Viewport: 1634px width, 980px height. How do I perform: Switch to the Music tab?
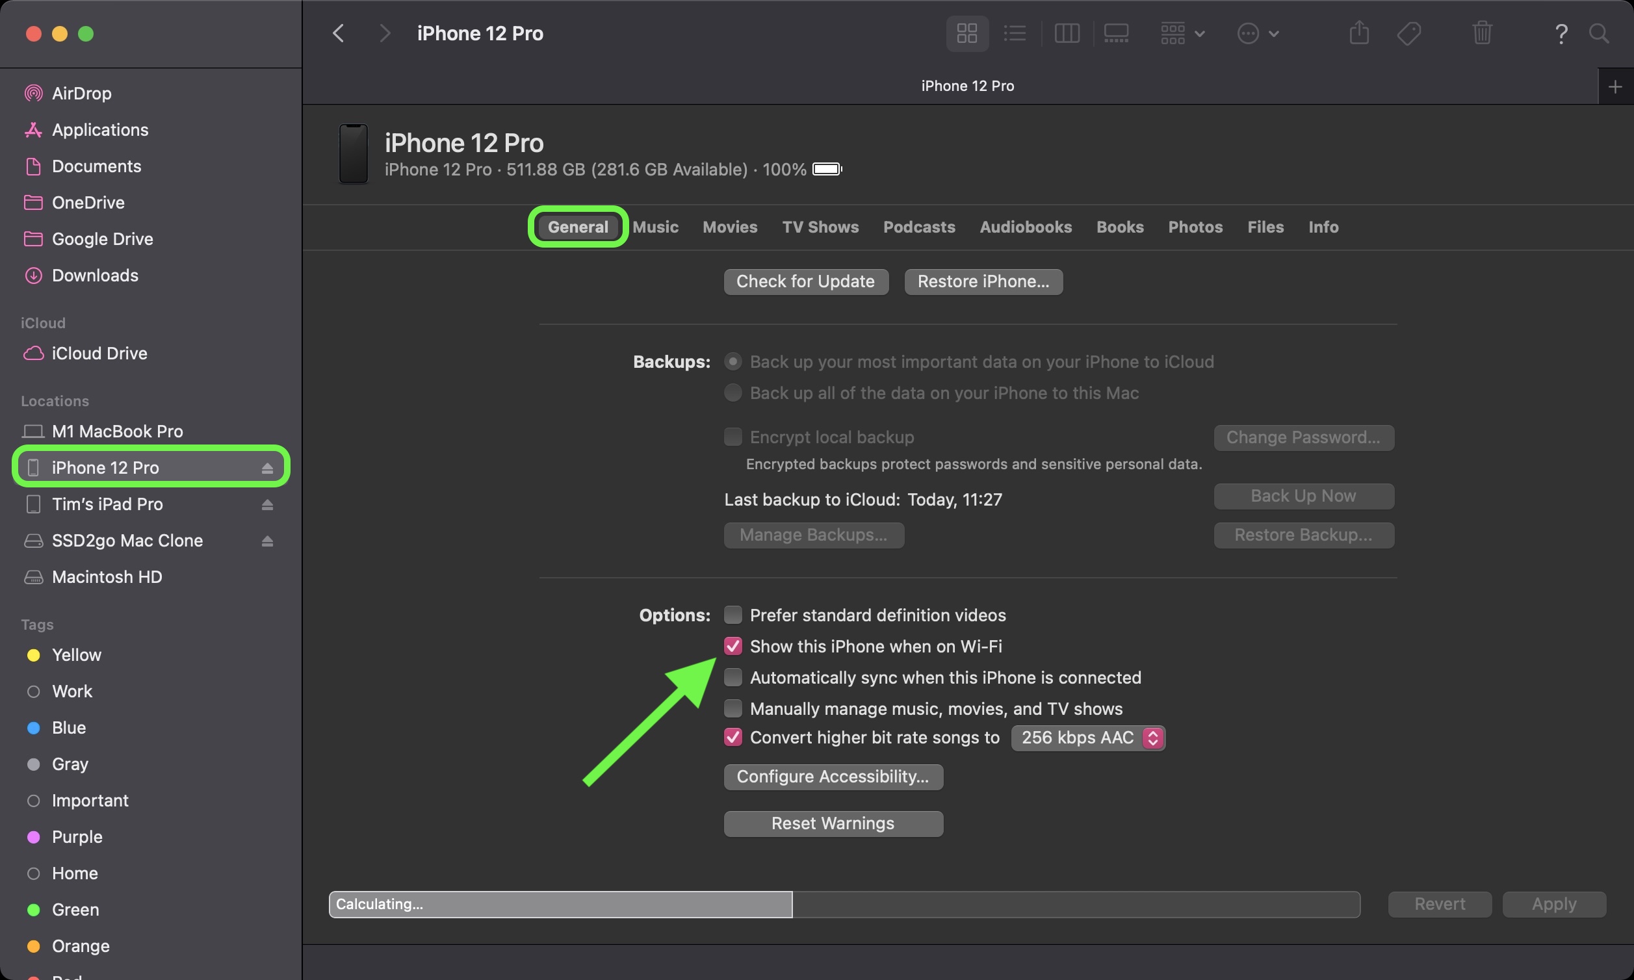coord(653,226)
